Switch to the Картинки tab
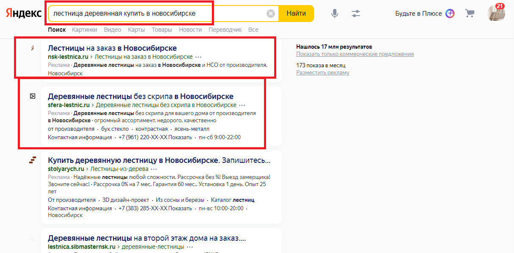Screen dimensions: 514x253 tap(84, 30)
